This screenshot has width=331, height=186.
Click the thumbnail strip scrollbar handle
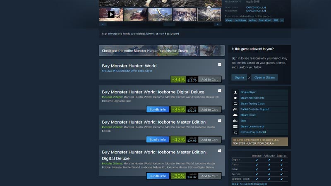[x=169, y=24]
